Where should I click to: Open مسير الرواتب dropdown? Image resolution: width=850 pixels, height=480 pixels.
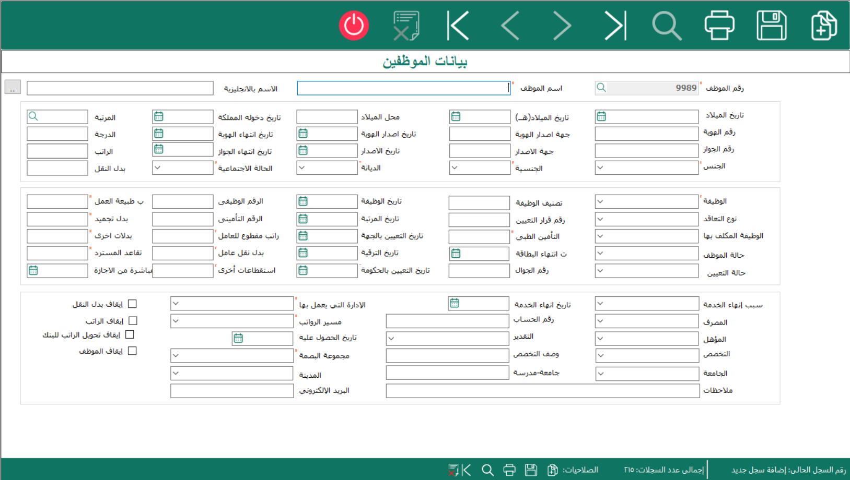(176, 320)
